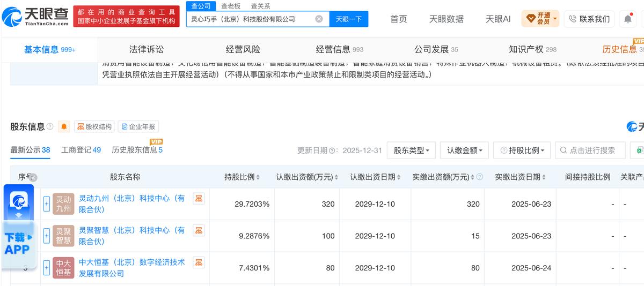Open the 知识产权 tab

click(532, 49)
